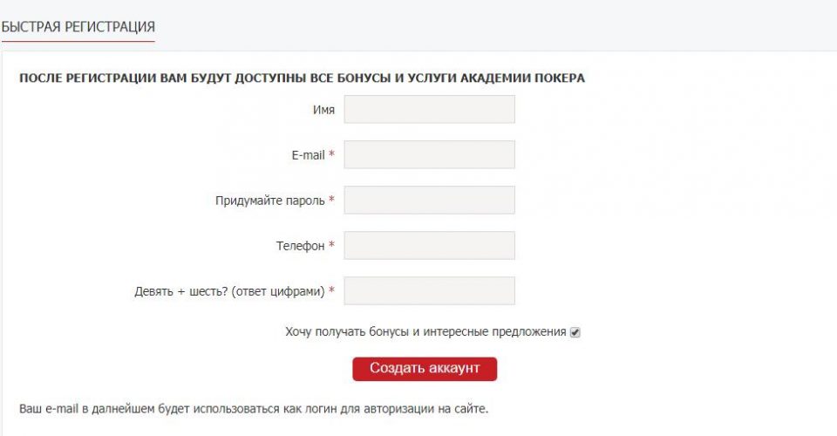Screen dimensions: 837x436
Task: Click the Придумайте пароль label
Action: point(269,201)
